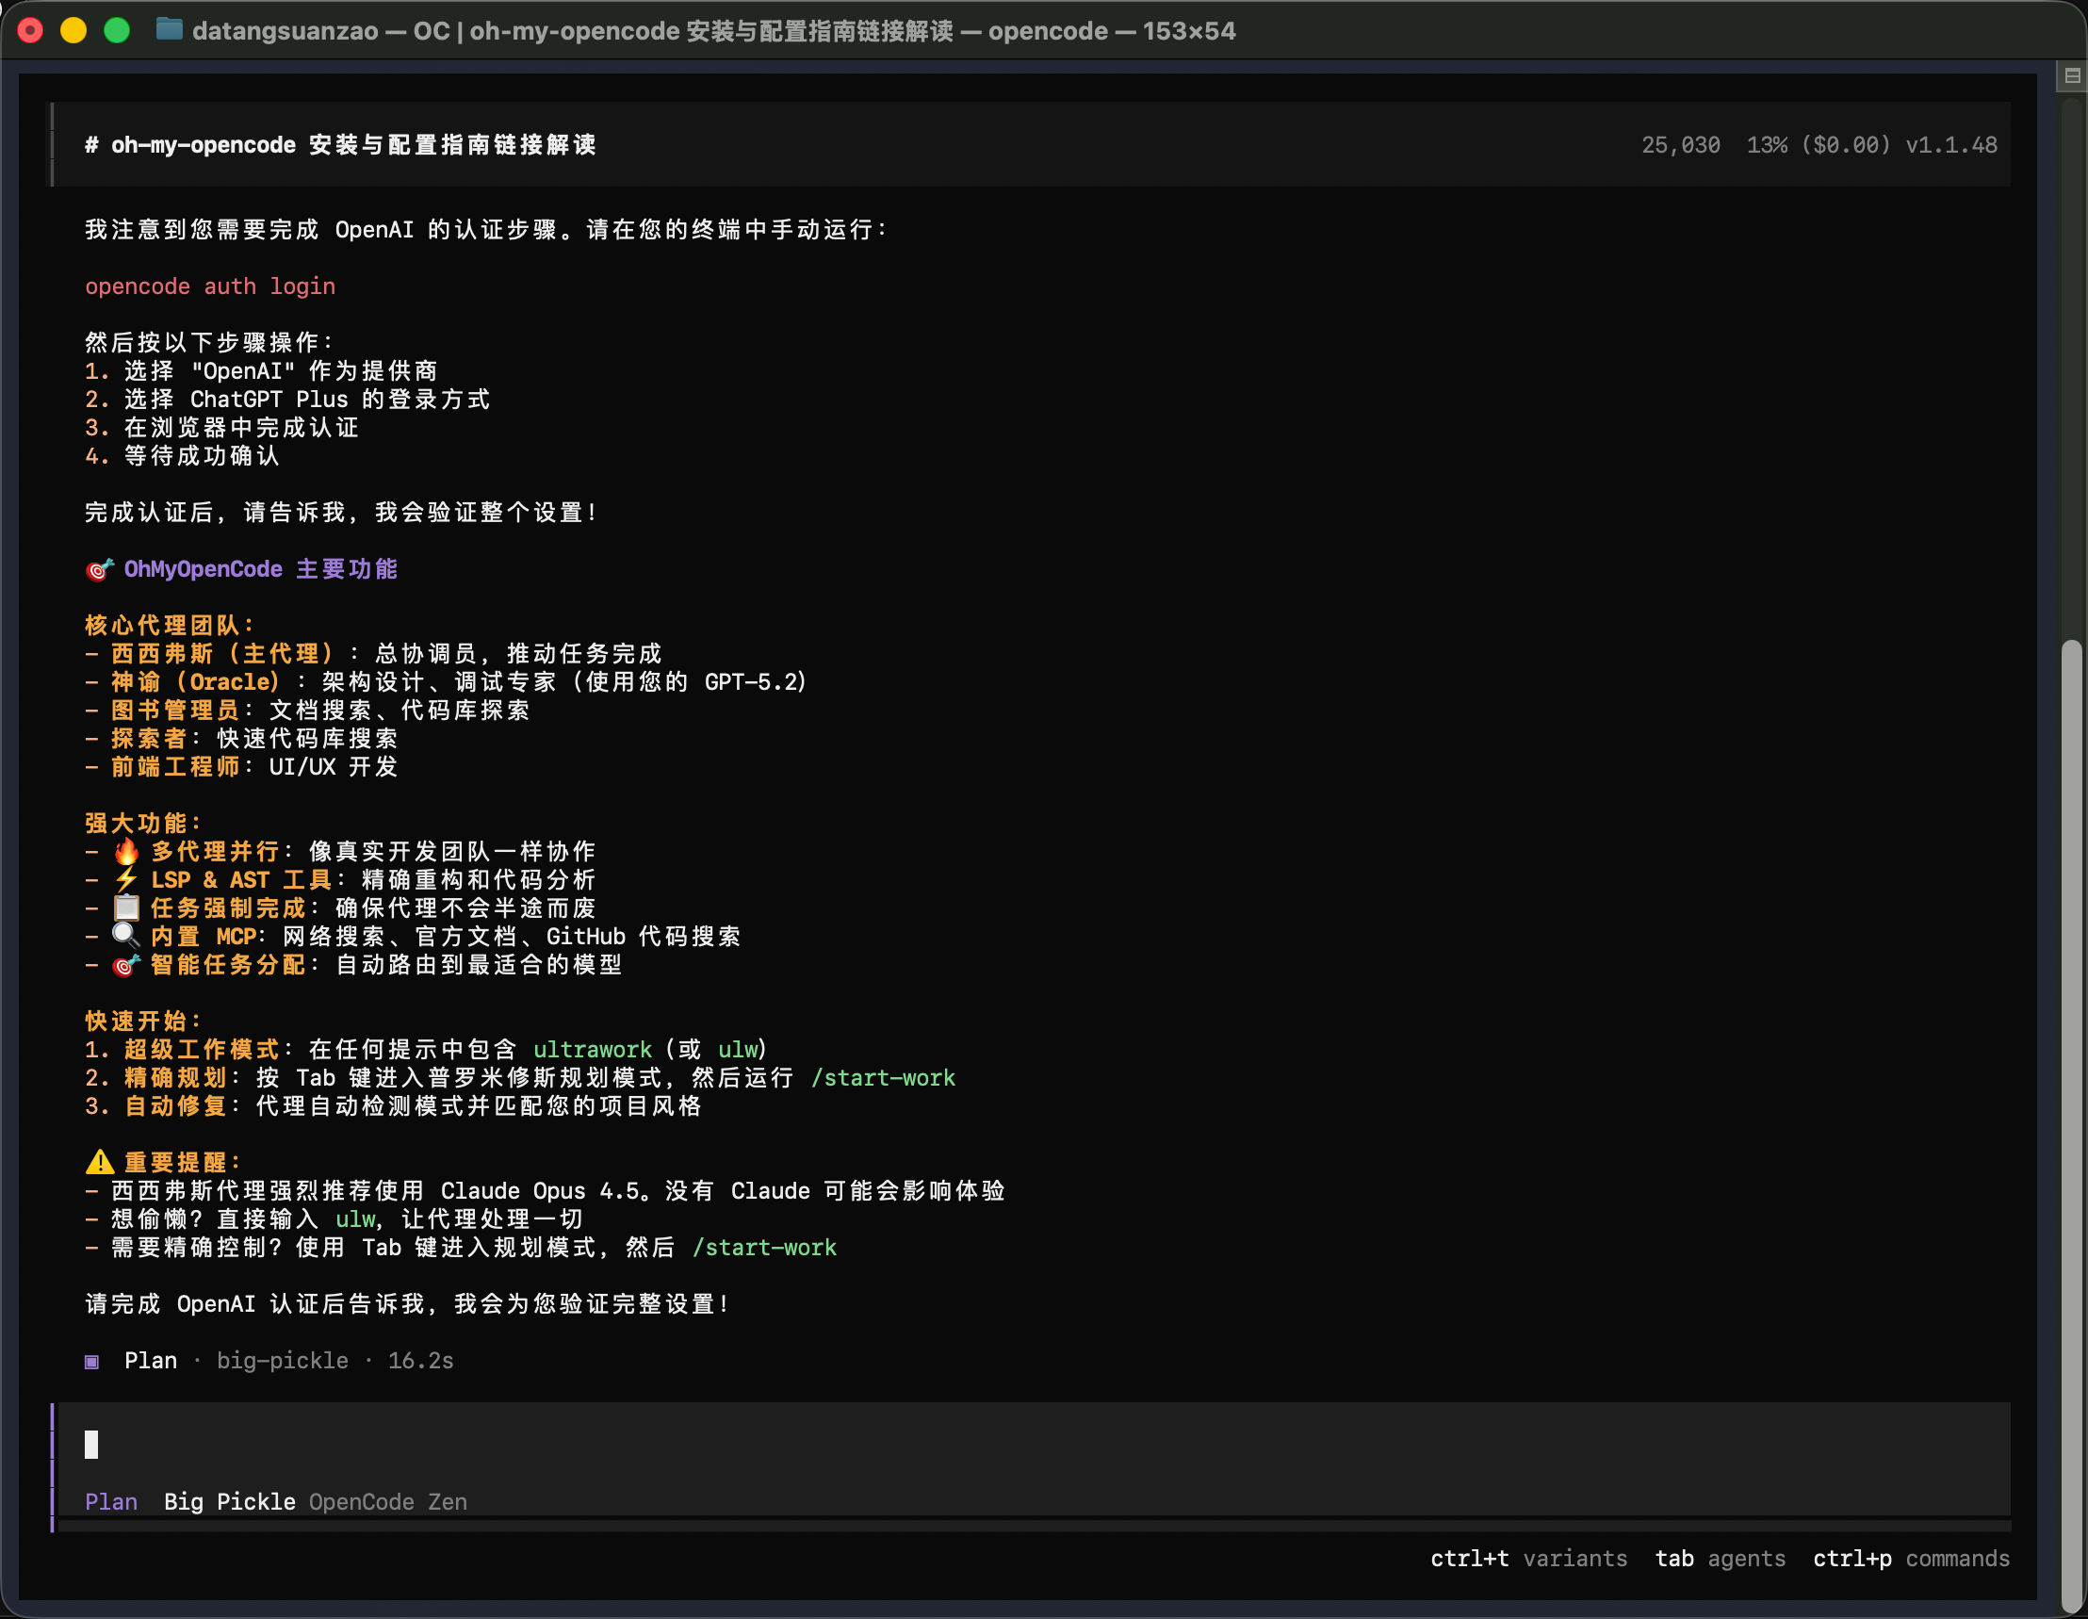Click the opencode auth login command

pyautogui.click(x=210, y=286)
